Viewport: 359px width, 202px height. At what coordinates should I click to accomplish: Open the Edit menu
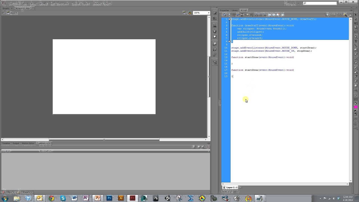click(18, 3)
